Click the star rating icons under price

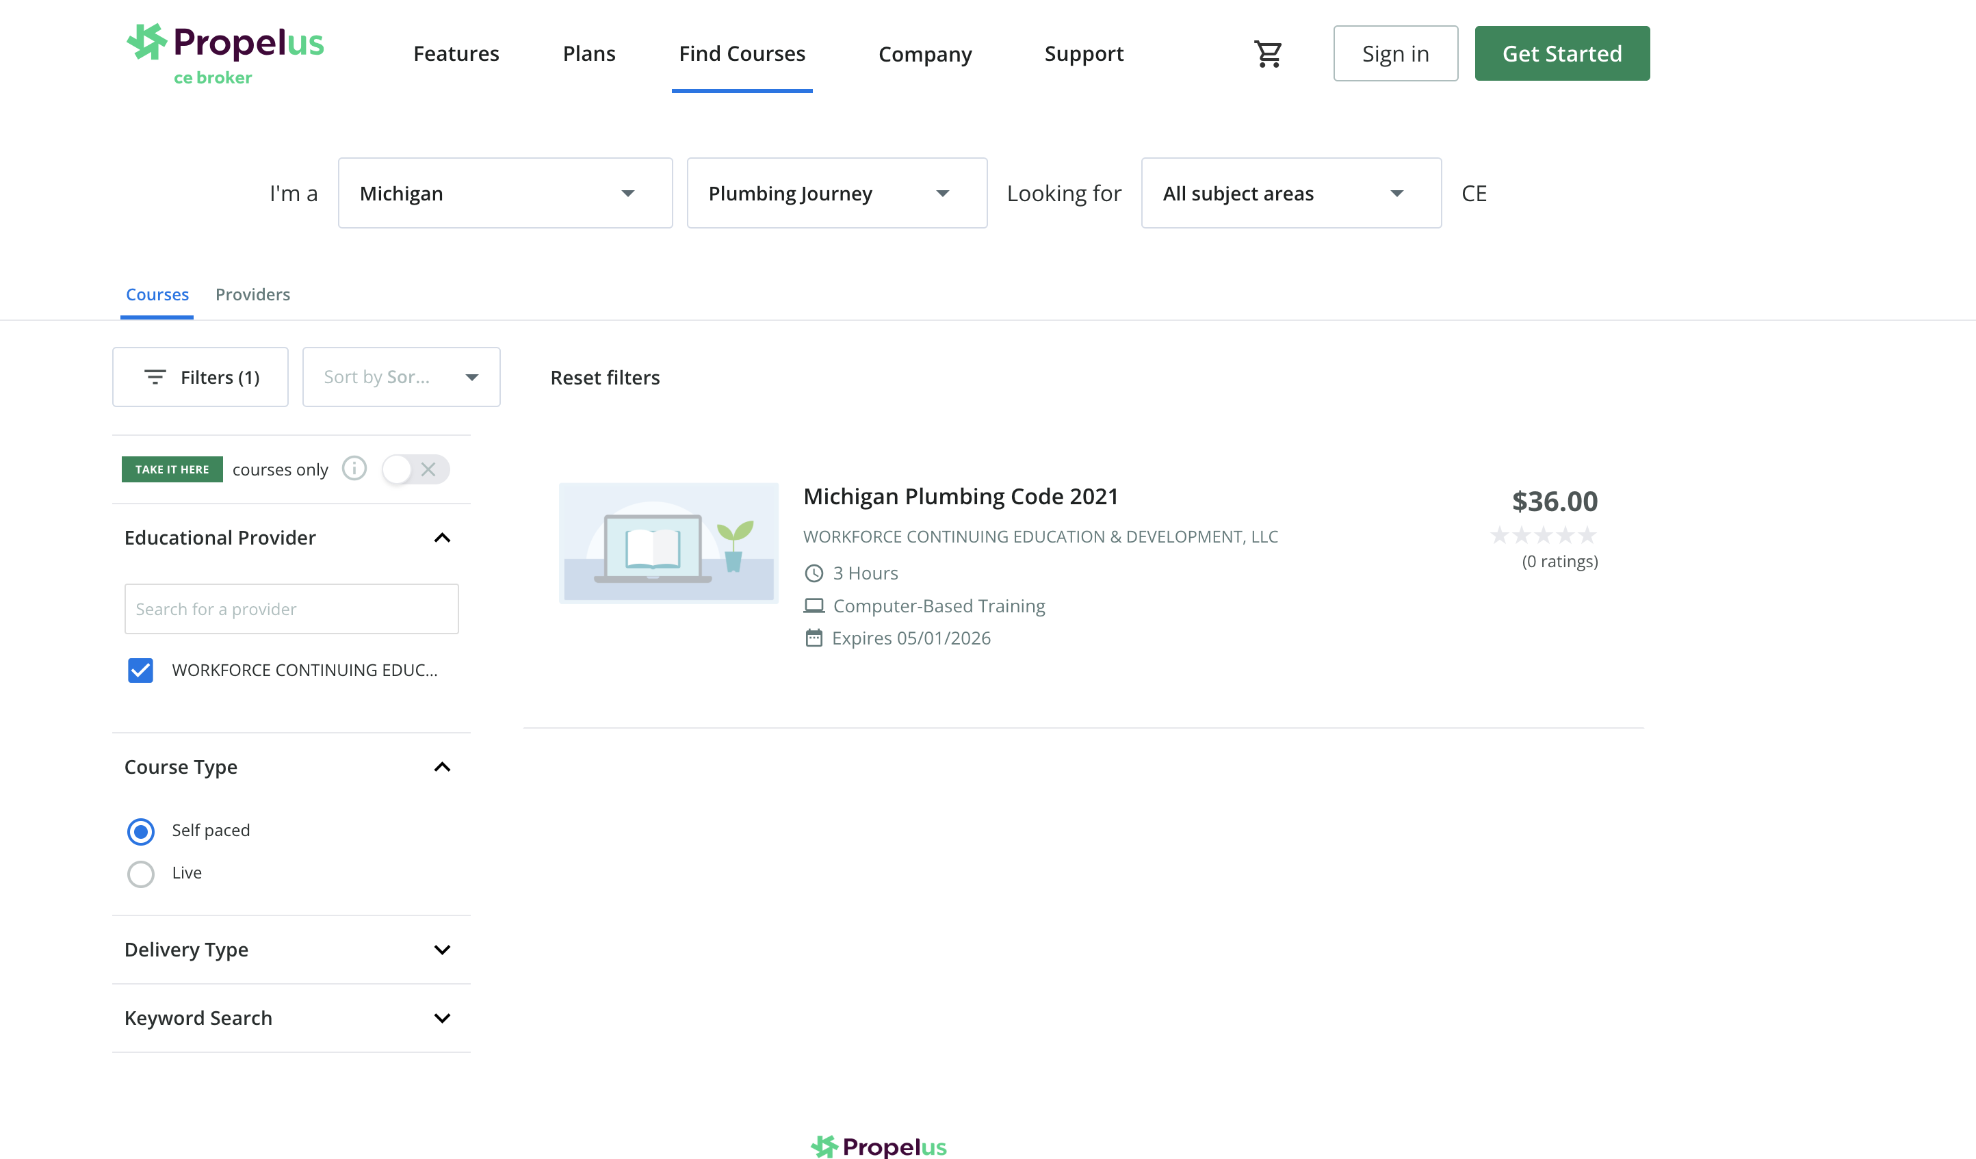(1542, 536)
